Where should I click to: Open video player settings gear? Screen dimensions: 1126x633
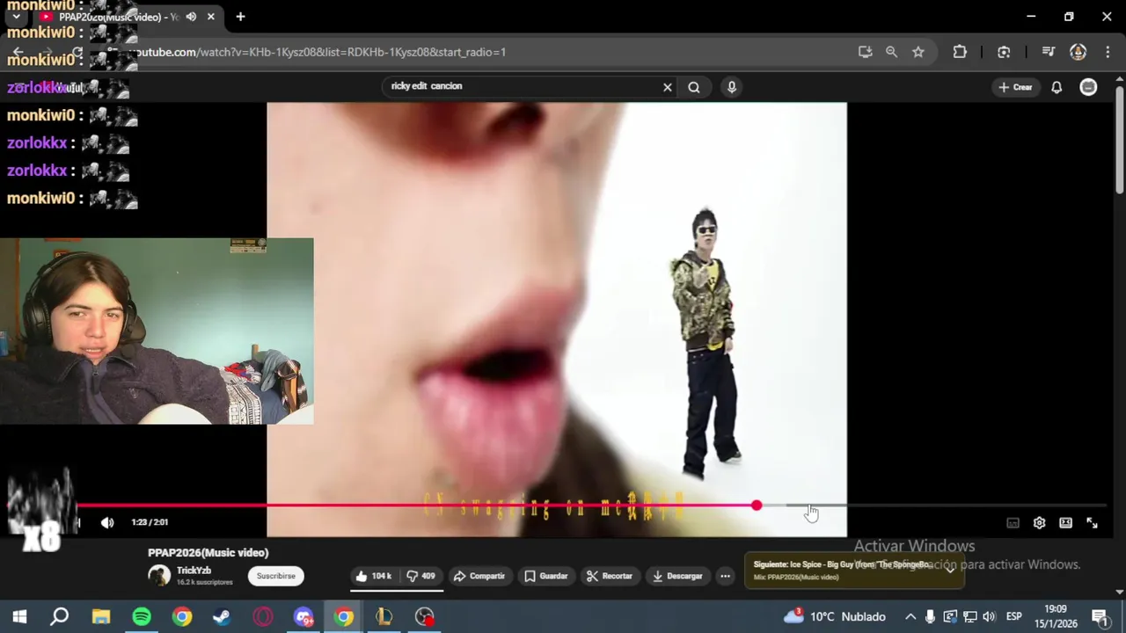click(1039, 523)
